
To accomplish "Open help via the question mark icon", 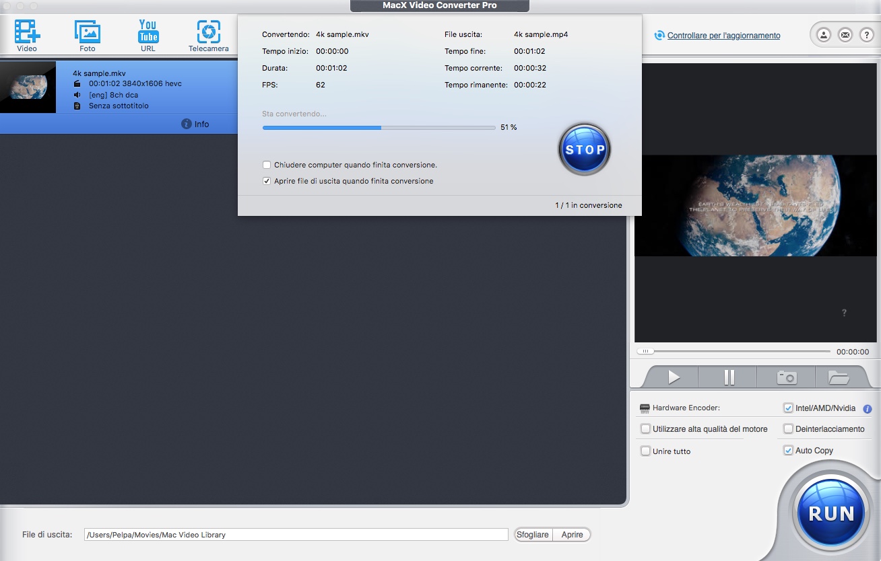I will click(x=866, y=35).
